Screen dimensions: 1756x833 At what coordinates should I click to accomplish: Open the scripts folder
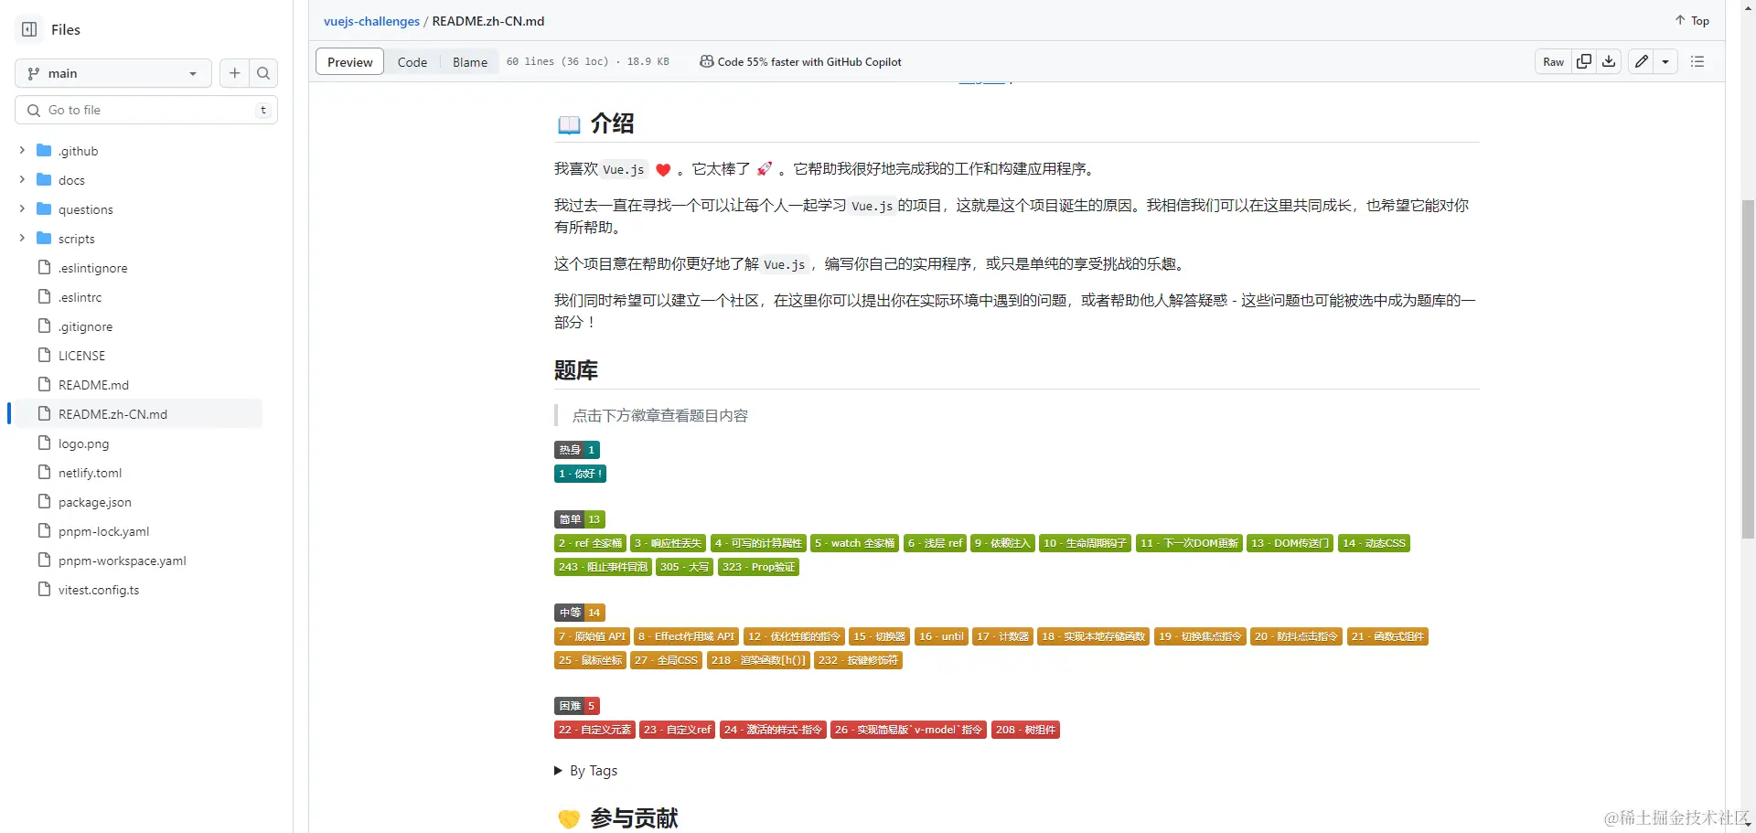[x=77, y=239]
